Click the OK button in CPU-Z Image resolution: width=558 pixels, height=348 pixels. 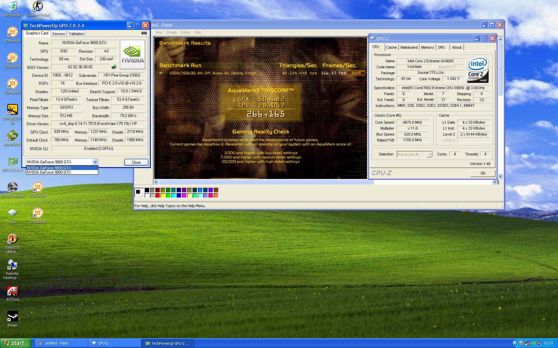pyautogui.click(x=483, y=173)
